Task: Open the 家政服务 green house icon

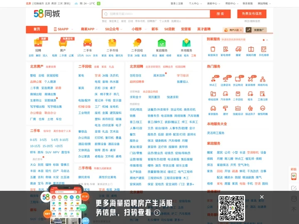Action: click(x=162, y=43)
